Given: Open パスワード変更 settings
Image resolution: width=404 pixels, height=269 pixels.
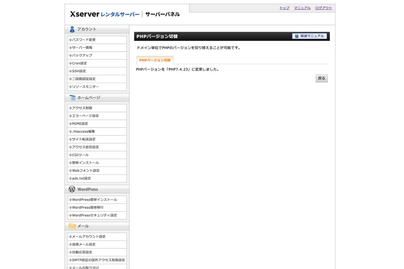Looking at the screenshot, I should pos(83,39).
